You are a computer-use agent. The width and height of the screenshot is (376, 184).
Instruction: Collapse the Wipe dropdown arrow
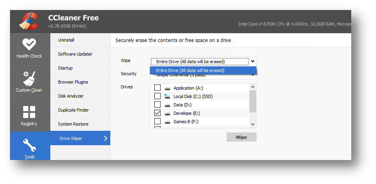pyautogui.click(x=253, y=62)
